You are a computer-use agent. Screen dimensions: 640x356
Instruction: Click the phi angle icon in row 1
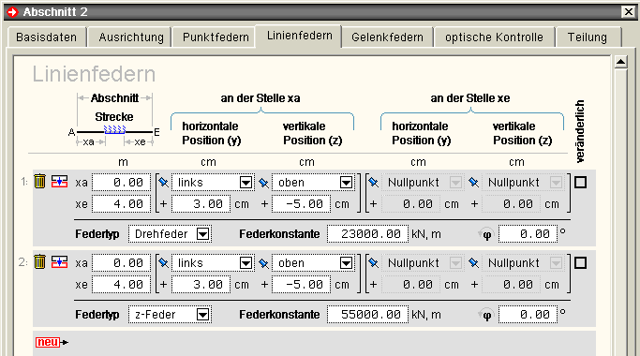click(486, 235)
